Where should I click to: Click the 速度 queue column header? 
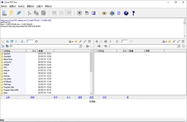pyautogui.click(x=80, y=97)
